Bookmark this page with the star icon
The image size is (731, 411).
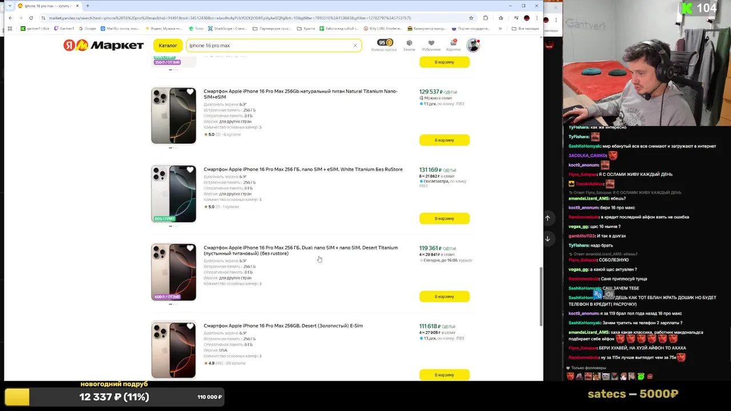[x=471, y=18]
